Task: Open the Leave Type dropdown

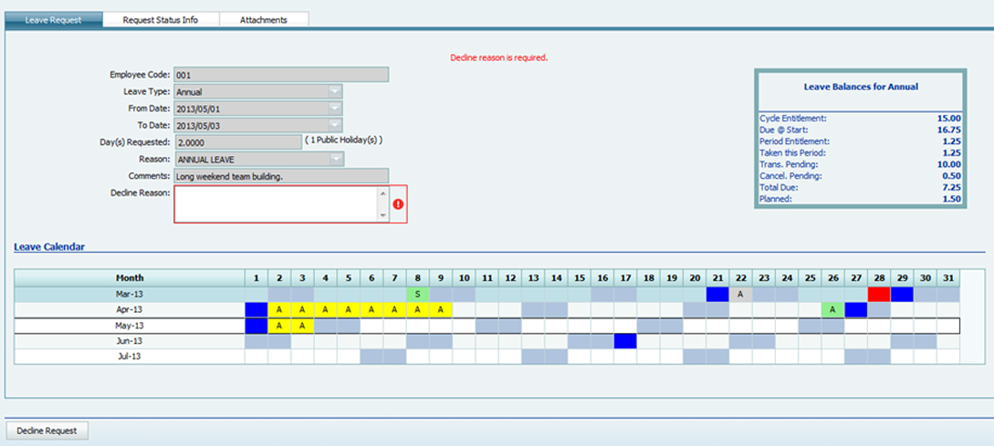Action: point(335,91)
